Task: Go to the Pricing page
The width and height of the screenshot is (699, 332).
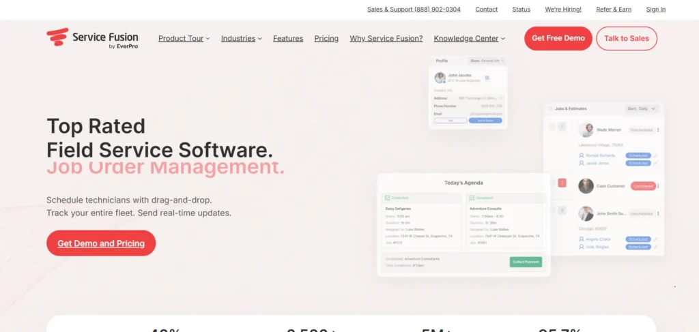Action: click(326, 39)
